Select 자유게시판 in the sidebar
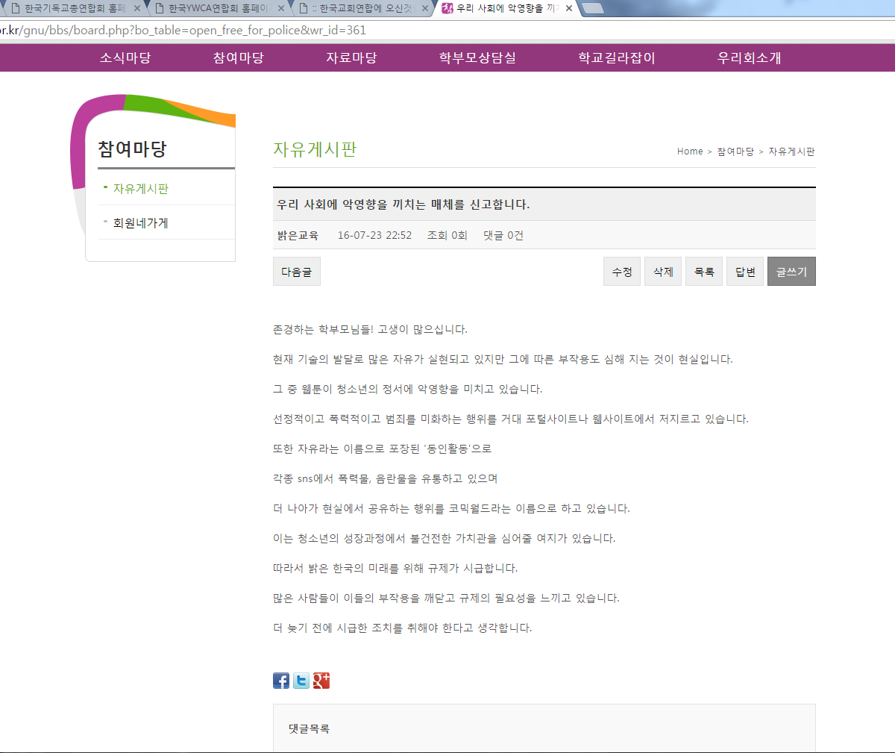The height and width of the screenshot is (753, 895). coord(141,189)
